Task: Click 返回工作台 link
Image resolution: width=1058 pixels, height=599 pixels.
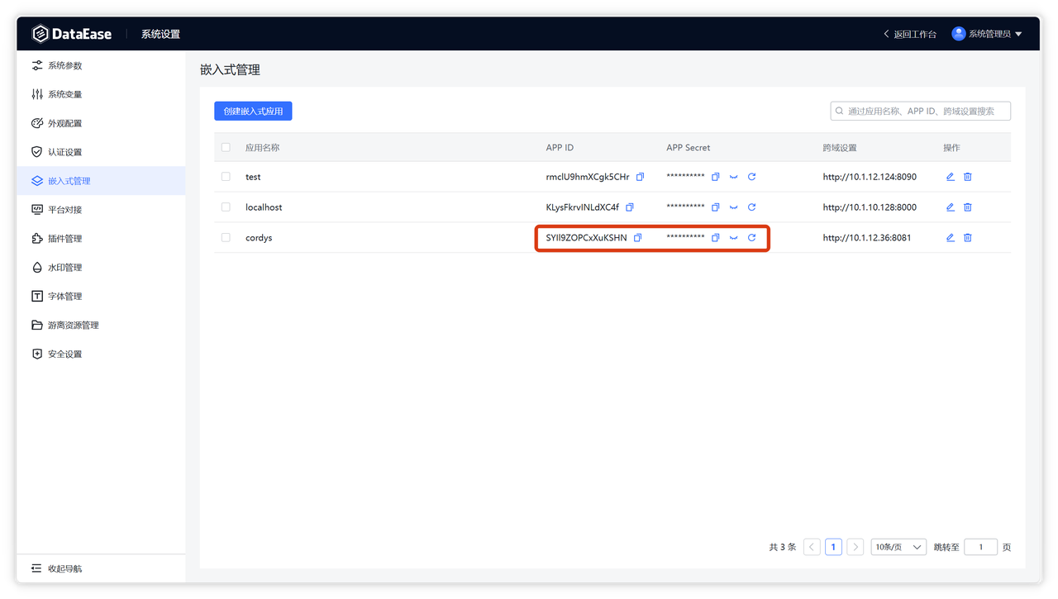Action: click(x=910, y=34)
